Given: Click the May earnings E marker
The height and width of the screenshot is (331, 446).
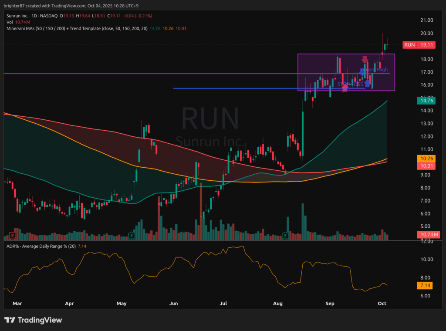Looking at the screenshot, I should pyautogui.click(x=131, y=236).
